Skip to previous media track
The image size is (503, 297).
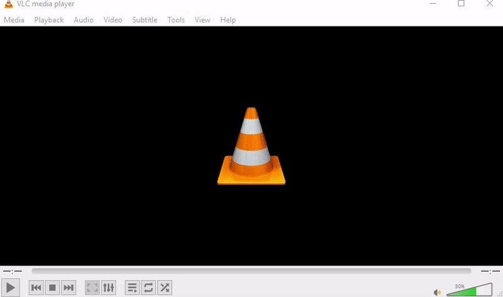click(36, 288)
